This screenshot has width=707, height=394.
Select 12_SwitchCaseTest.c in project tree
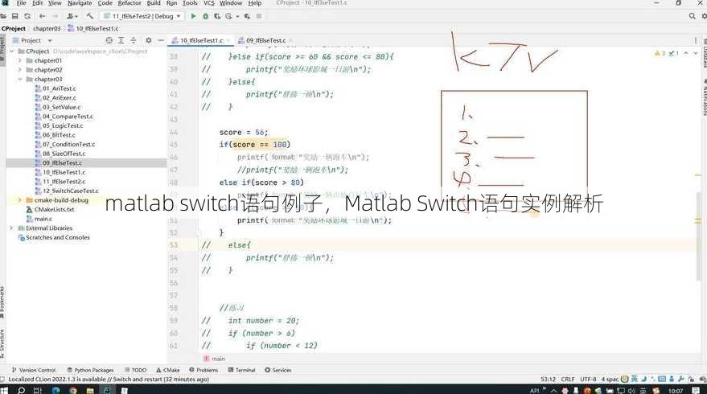click(x=70, y=191)
